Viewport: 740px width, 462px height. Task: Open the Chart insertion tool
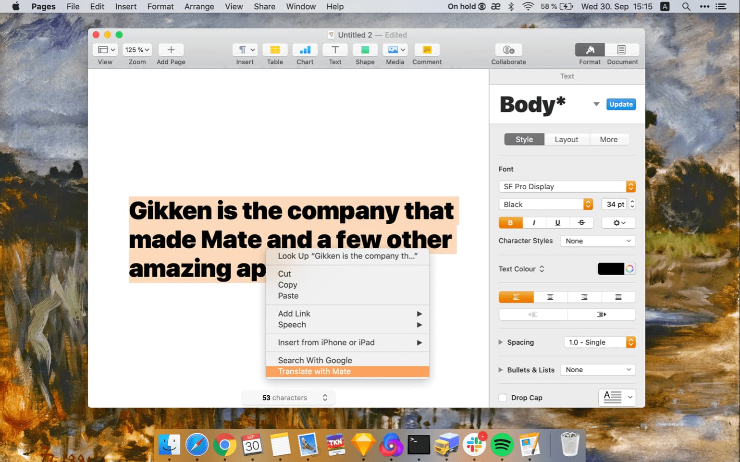305,49
